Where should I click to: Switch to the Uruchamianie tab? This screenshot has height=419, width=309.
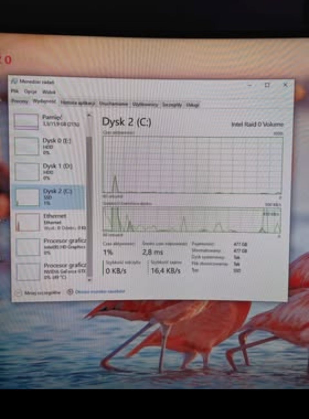click(x=114, y=104)
